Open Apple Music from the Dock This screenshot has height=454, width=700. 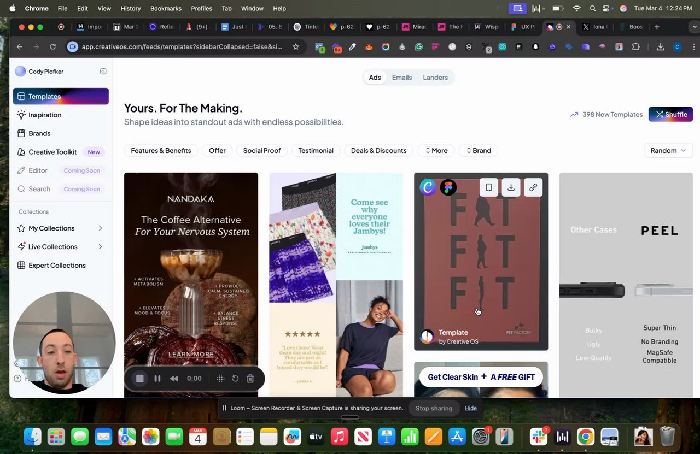tap(340, 437)
